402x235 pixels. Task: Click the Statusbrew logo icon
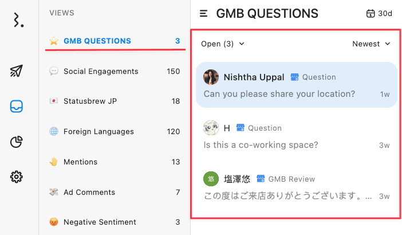coord(19,21)
